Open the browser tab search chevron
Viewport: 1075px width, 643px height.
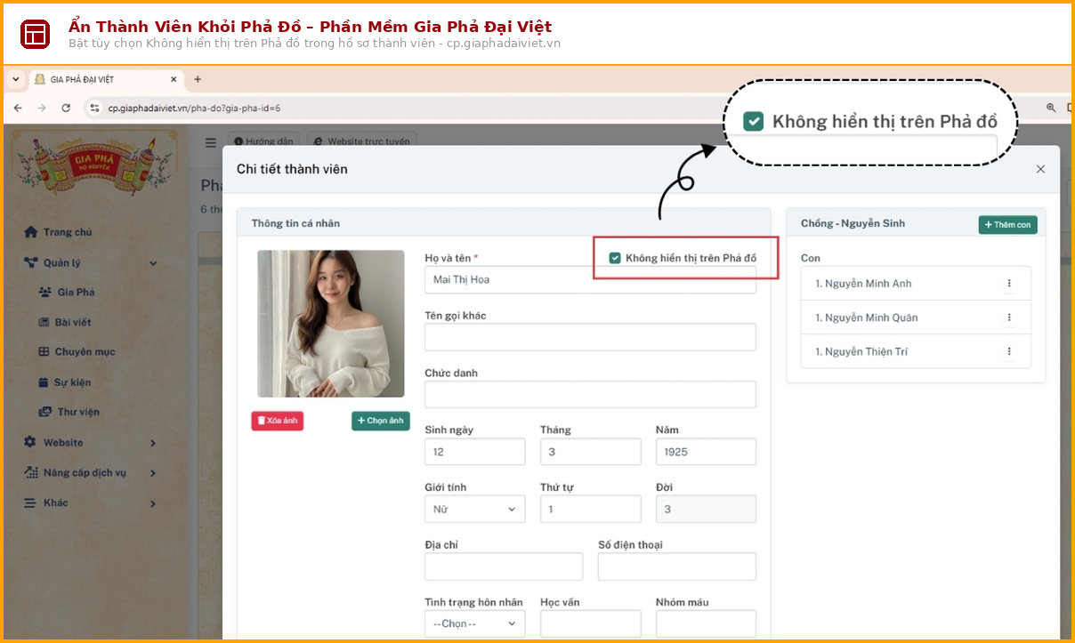(16, 79)
